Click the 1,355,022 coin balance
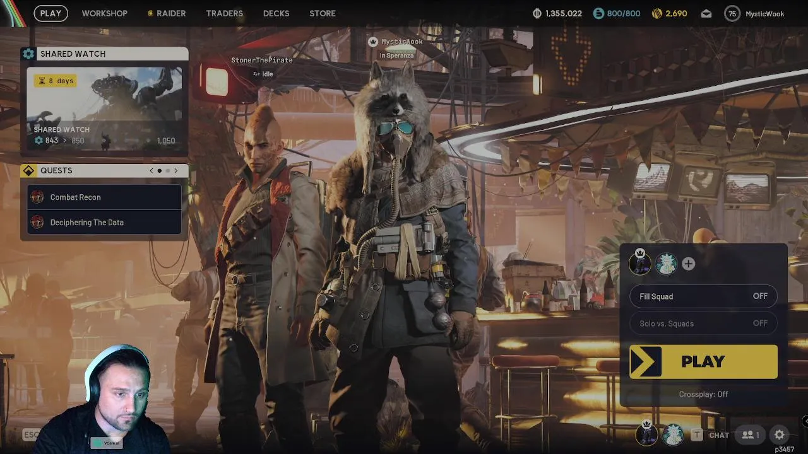Viewport: 808px width, 454px height. pos(564,13)
